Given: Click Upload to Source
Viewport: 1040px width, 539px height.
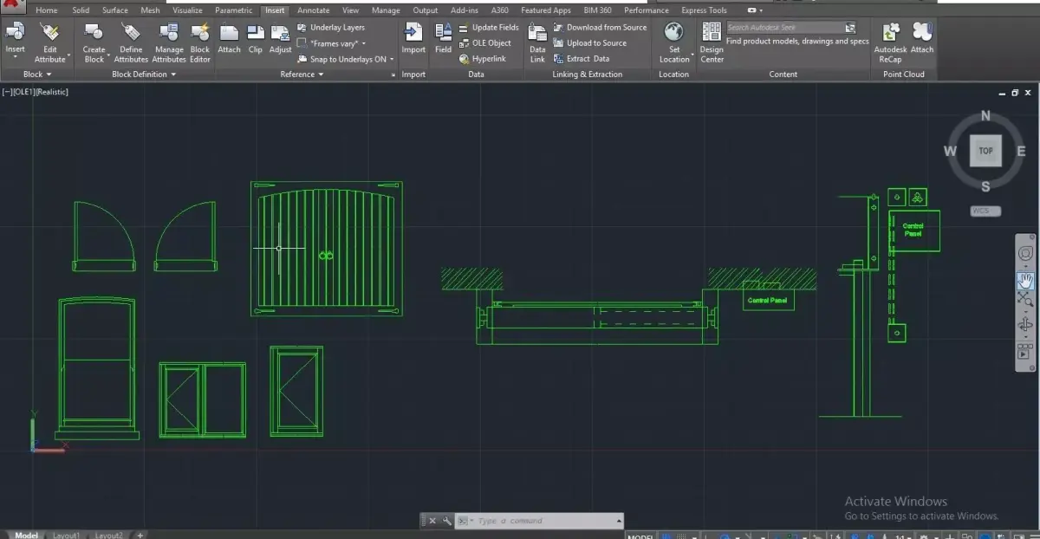Looking at the screenshot, I should click(x=589, y=43).
